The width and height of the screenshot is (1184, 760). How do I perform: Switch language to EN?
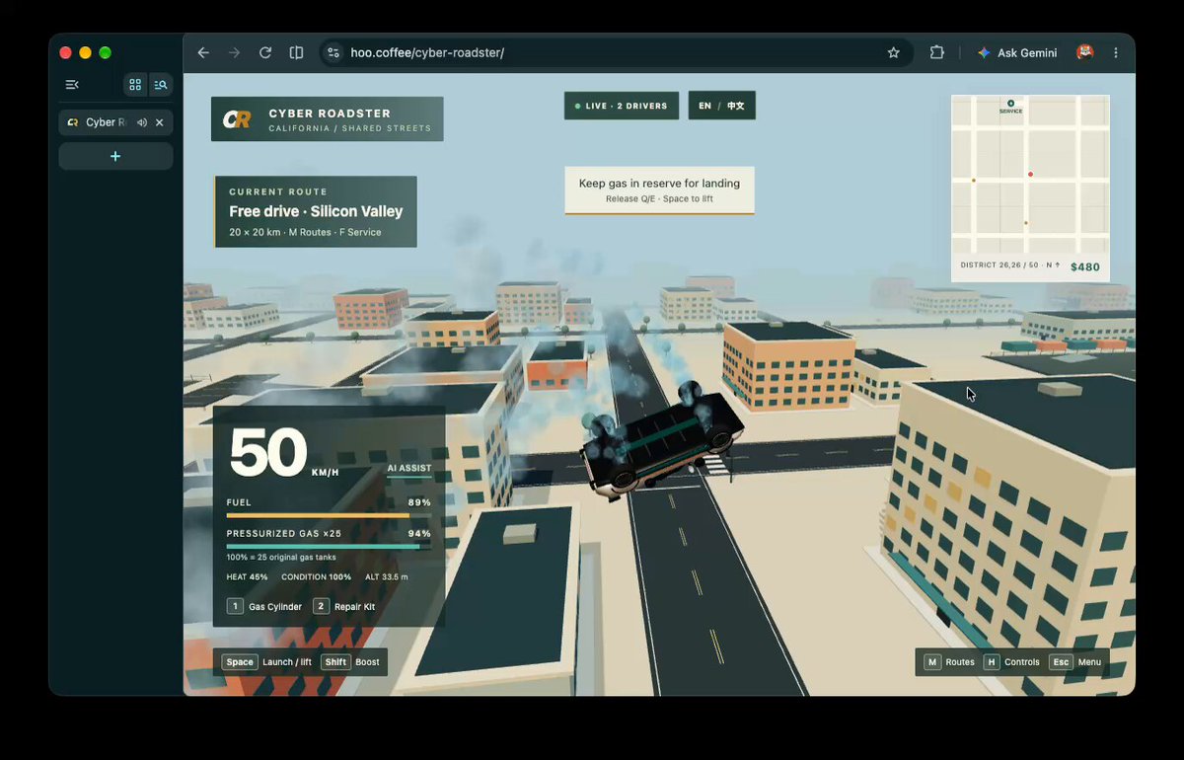(704, 106)
